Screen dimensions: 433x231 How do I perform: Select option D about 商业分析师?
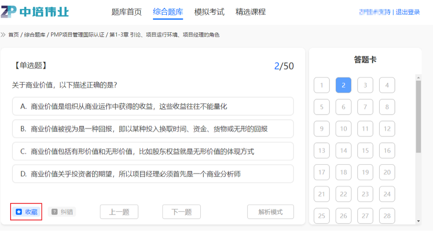click(152, 174)
